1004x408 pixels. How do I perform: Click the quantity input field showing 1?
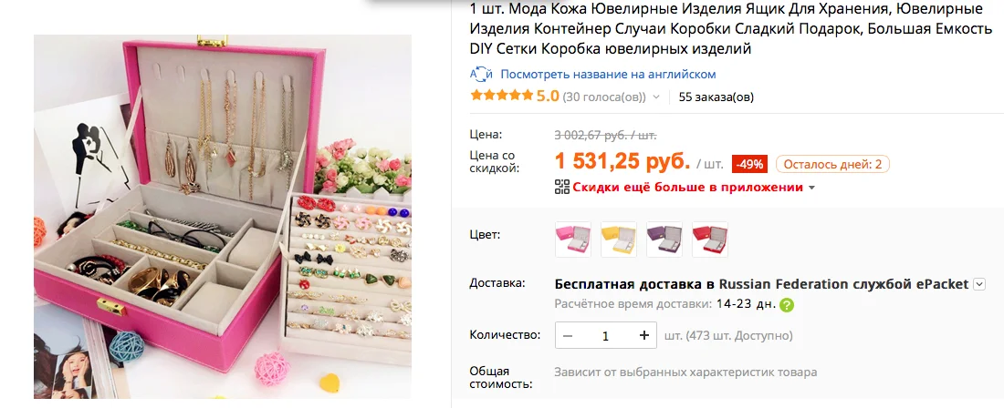click(x=606, y=335)
